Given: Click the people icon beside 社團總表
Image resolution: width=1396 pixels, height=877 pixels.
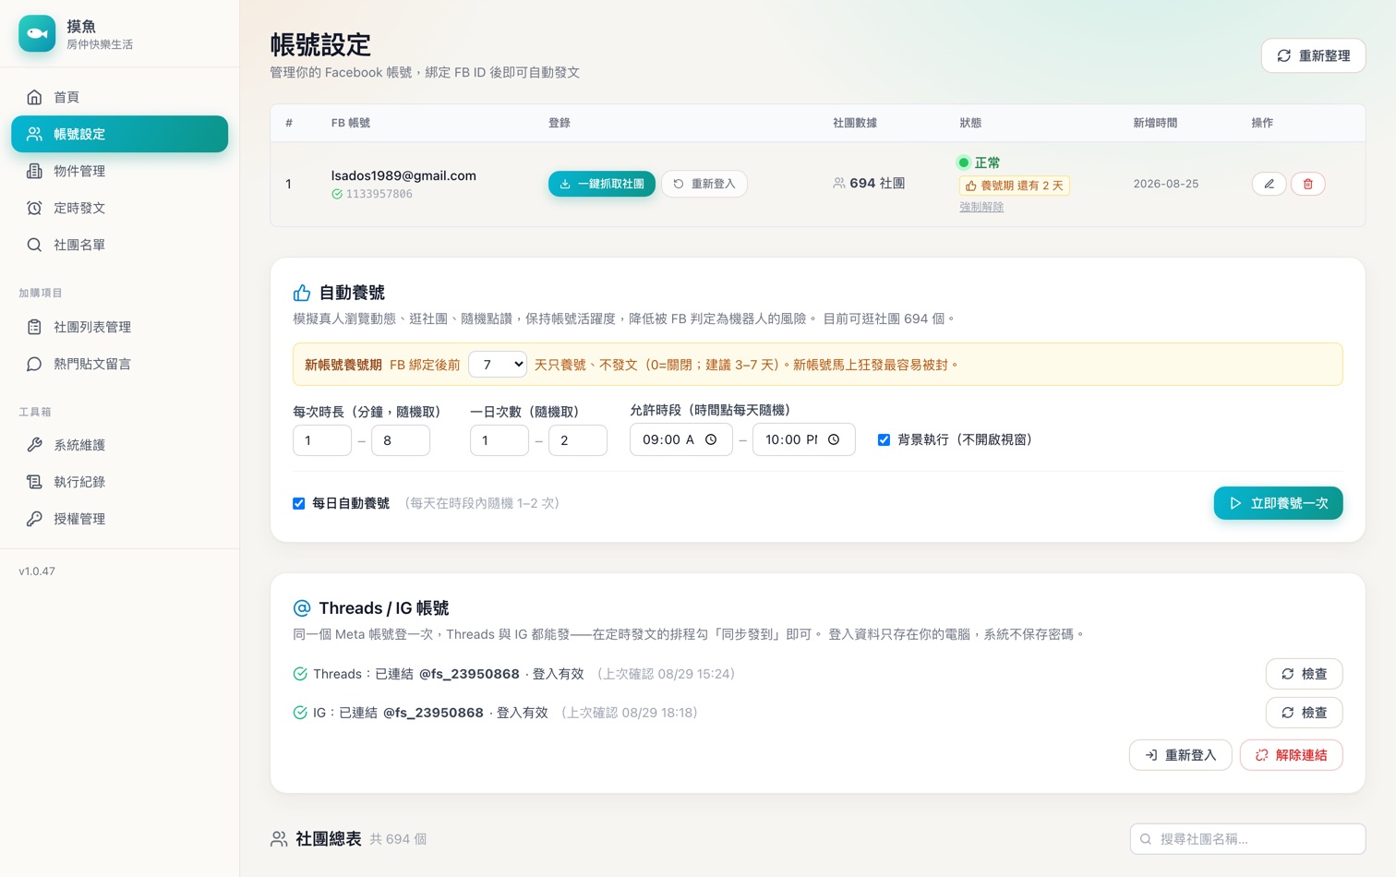Looking at the screenshot, I should click(x=279, y=838).
